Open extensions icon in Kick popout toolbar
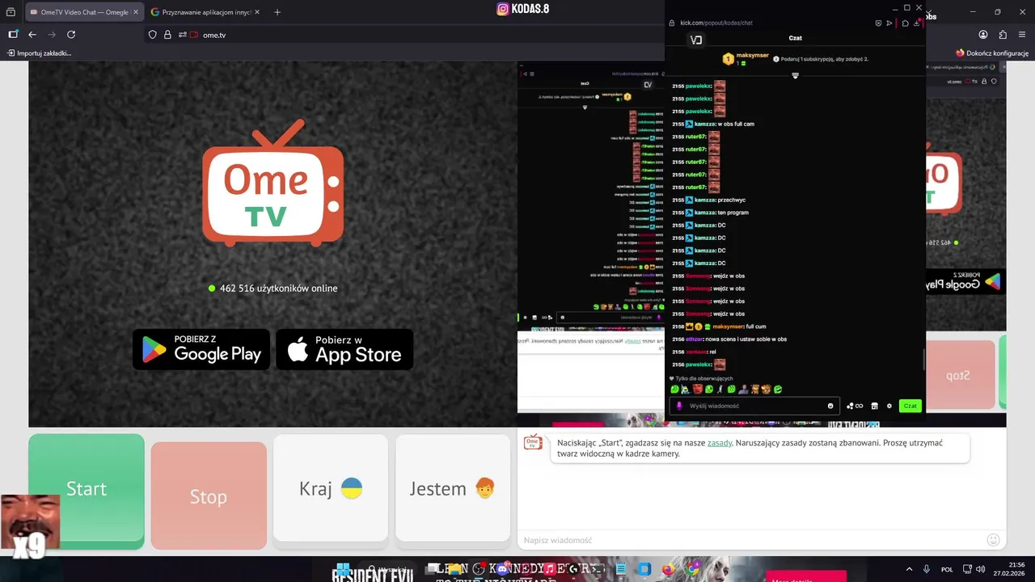The image size is (1035, 582). [906, 23]
